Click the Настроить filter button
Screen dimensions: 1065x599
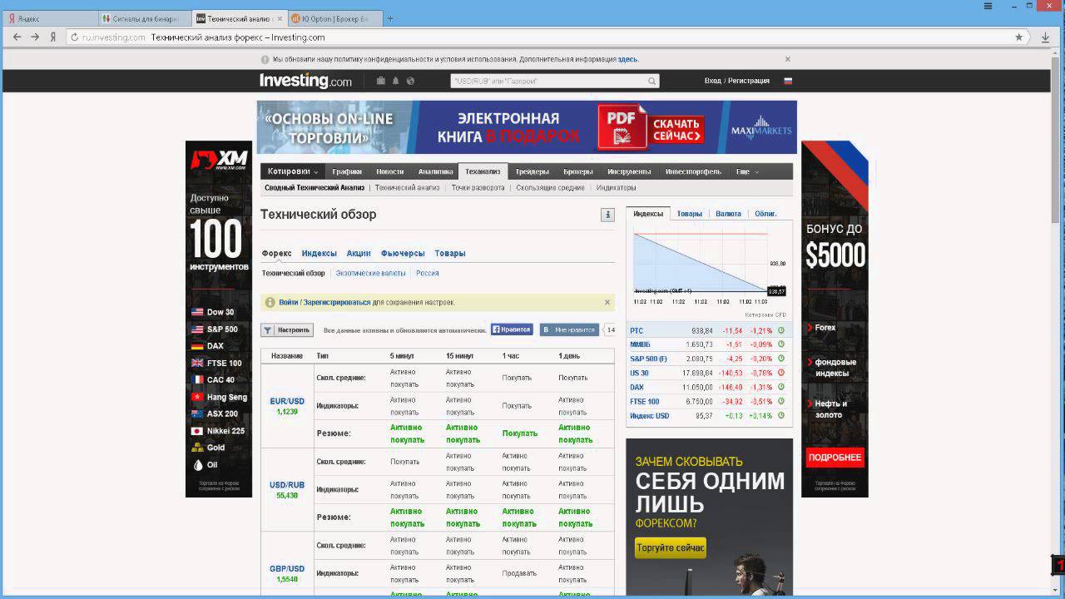tap(287, 329)
